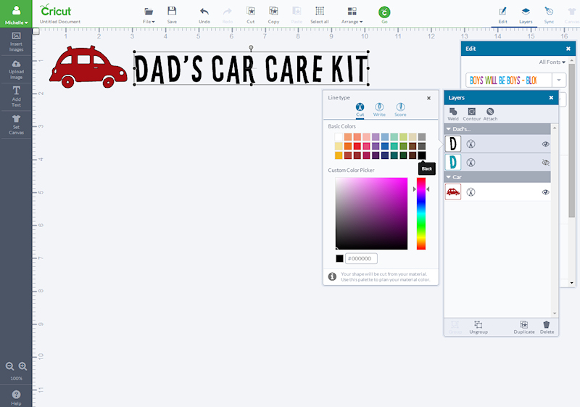Copy the selected object

click(x=273, y=15)
